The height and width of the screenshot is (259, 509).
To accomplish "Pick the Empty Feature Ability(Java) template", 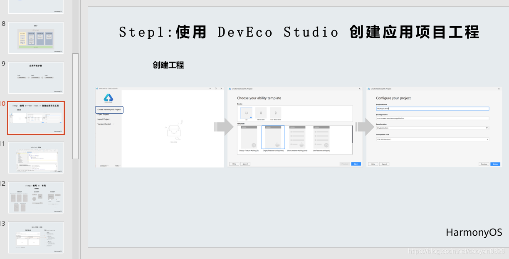I will click(x=273, y=139).
